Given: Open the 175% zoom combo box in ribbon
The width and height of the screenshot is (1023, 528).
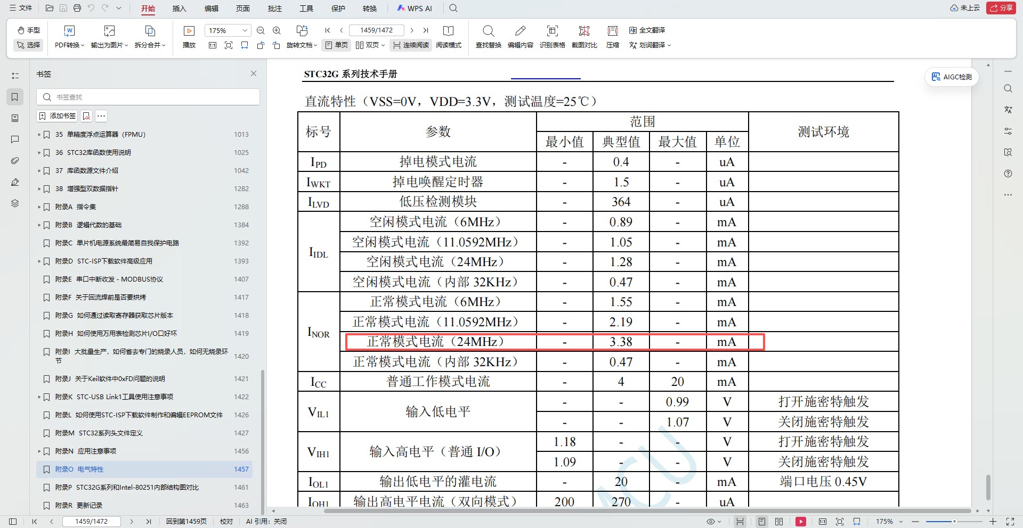Looking at the screenshot, I should point(228,30).
